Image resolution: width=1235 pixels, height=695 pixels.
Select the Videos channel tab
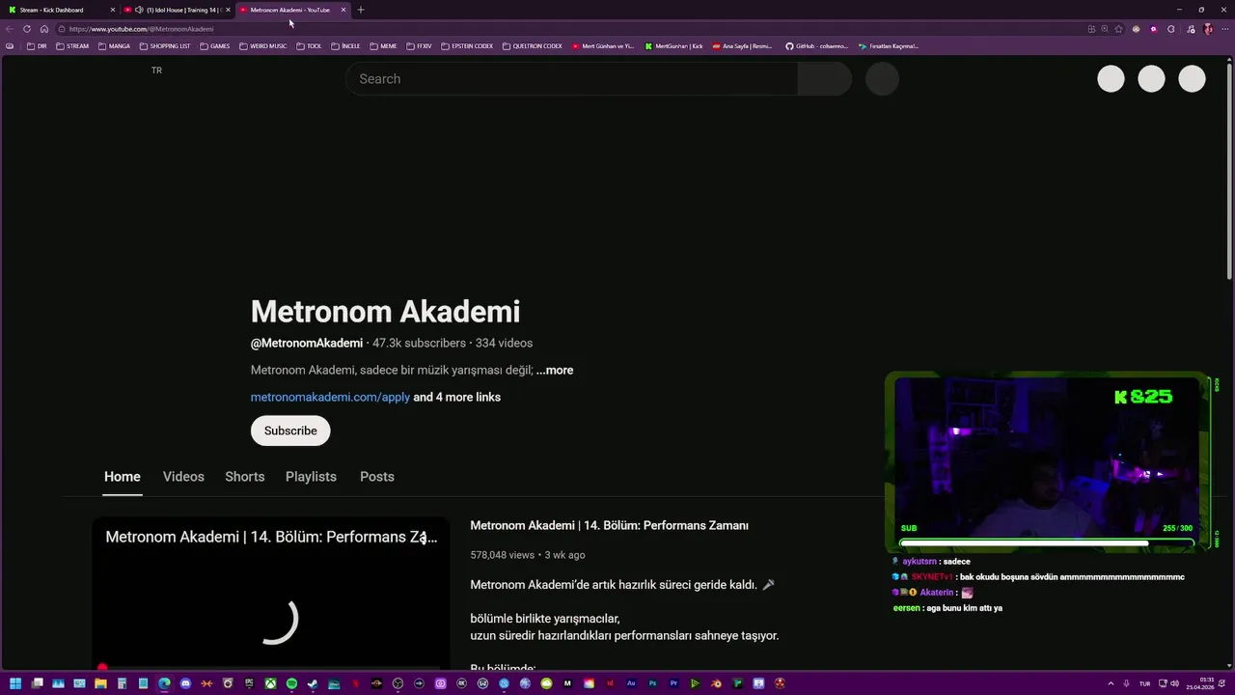pos(183,477)
